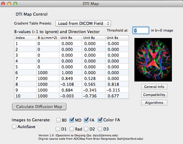Open the Gradient Table Presets dropdown
This screenshot has width=183, height=144.
83,24
